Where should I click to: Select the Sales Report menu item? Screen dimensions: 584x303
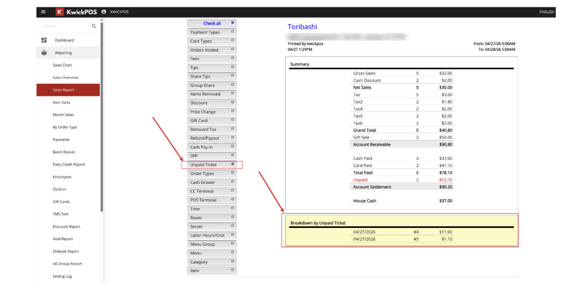tap(68, 90)
